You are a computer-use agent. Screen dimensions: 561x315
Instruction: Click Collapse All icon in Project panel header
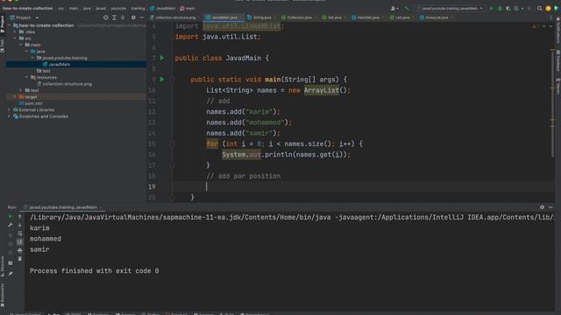click(x=123, y=17)
